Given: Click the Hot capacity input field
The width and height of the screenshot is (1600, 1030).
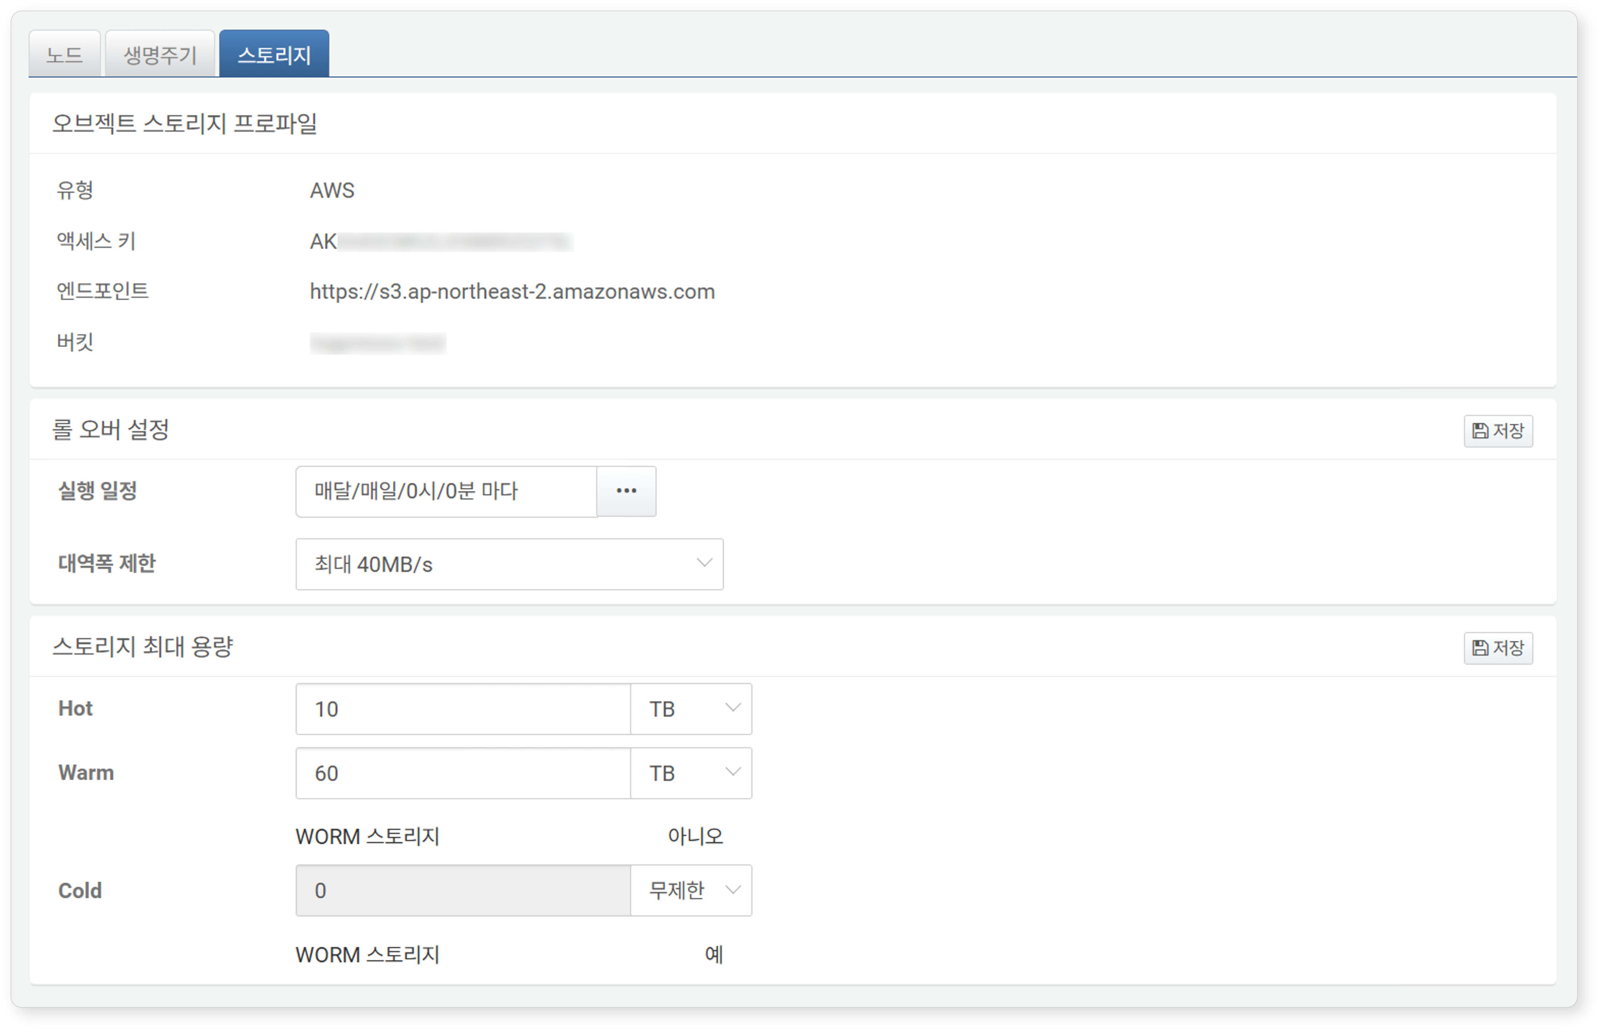Looking at the screenshot, I should 463,709.
